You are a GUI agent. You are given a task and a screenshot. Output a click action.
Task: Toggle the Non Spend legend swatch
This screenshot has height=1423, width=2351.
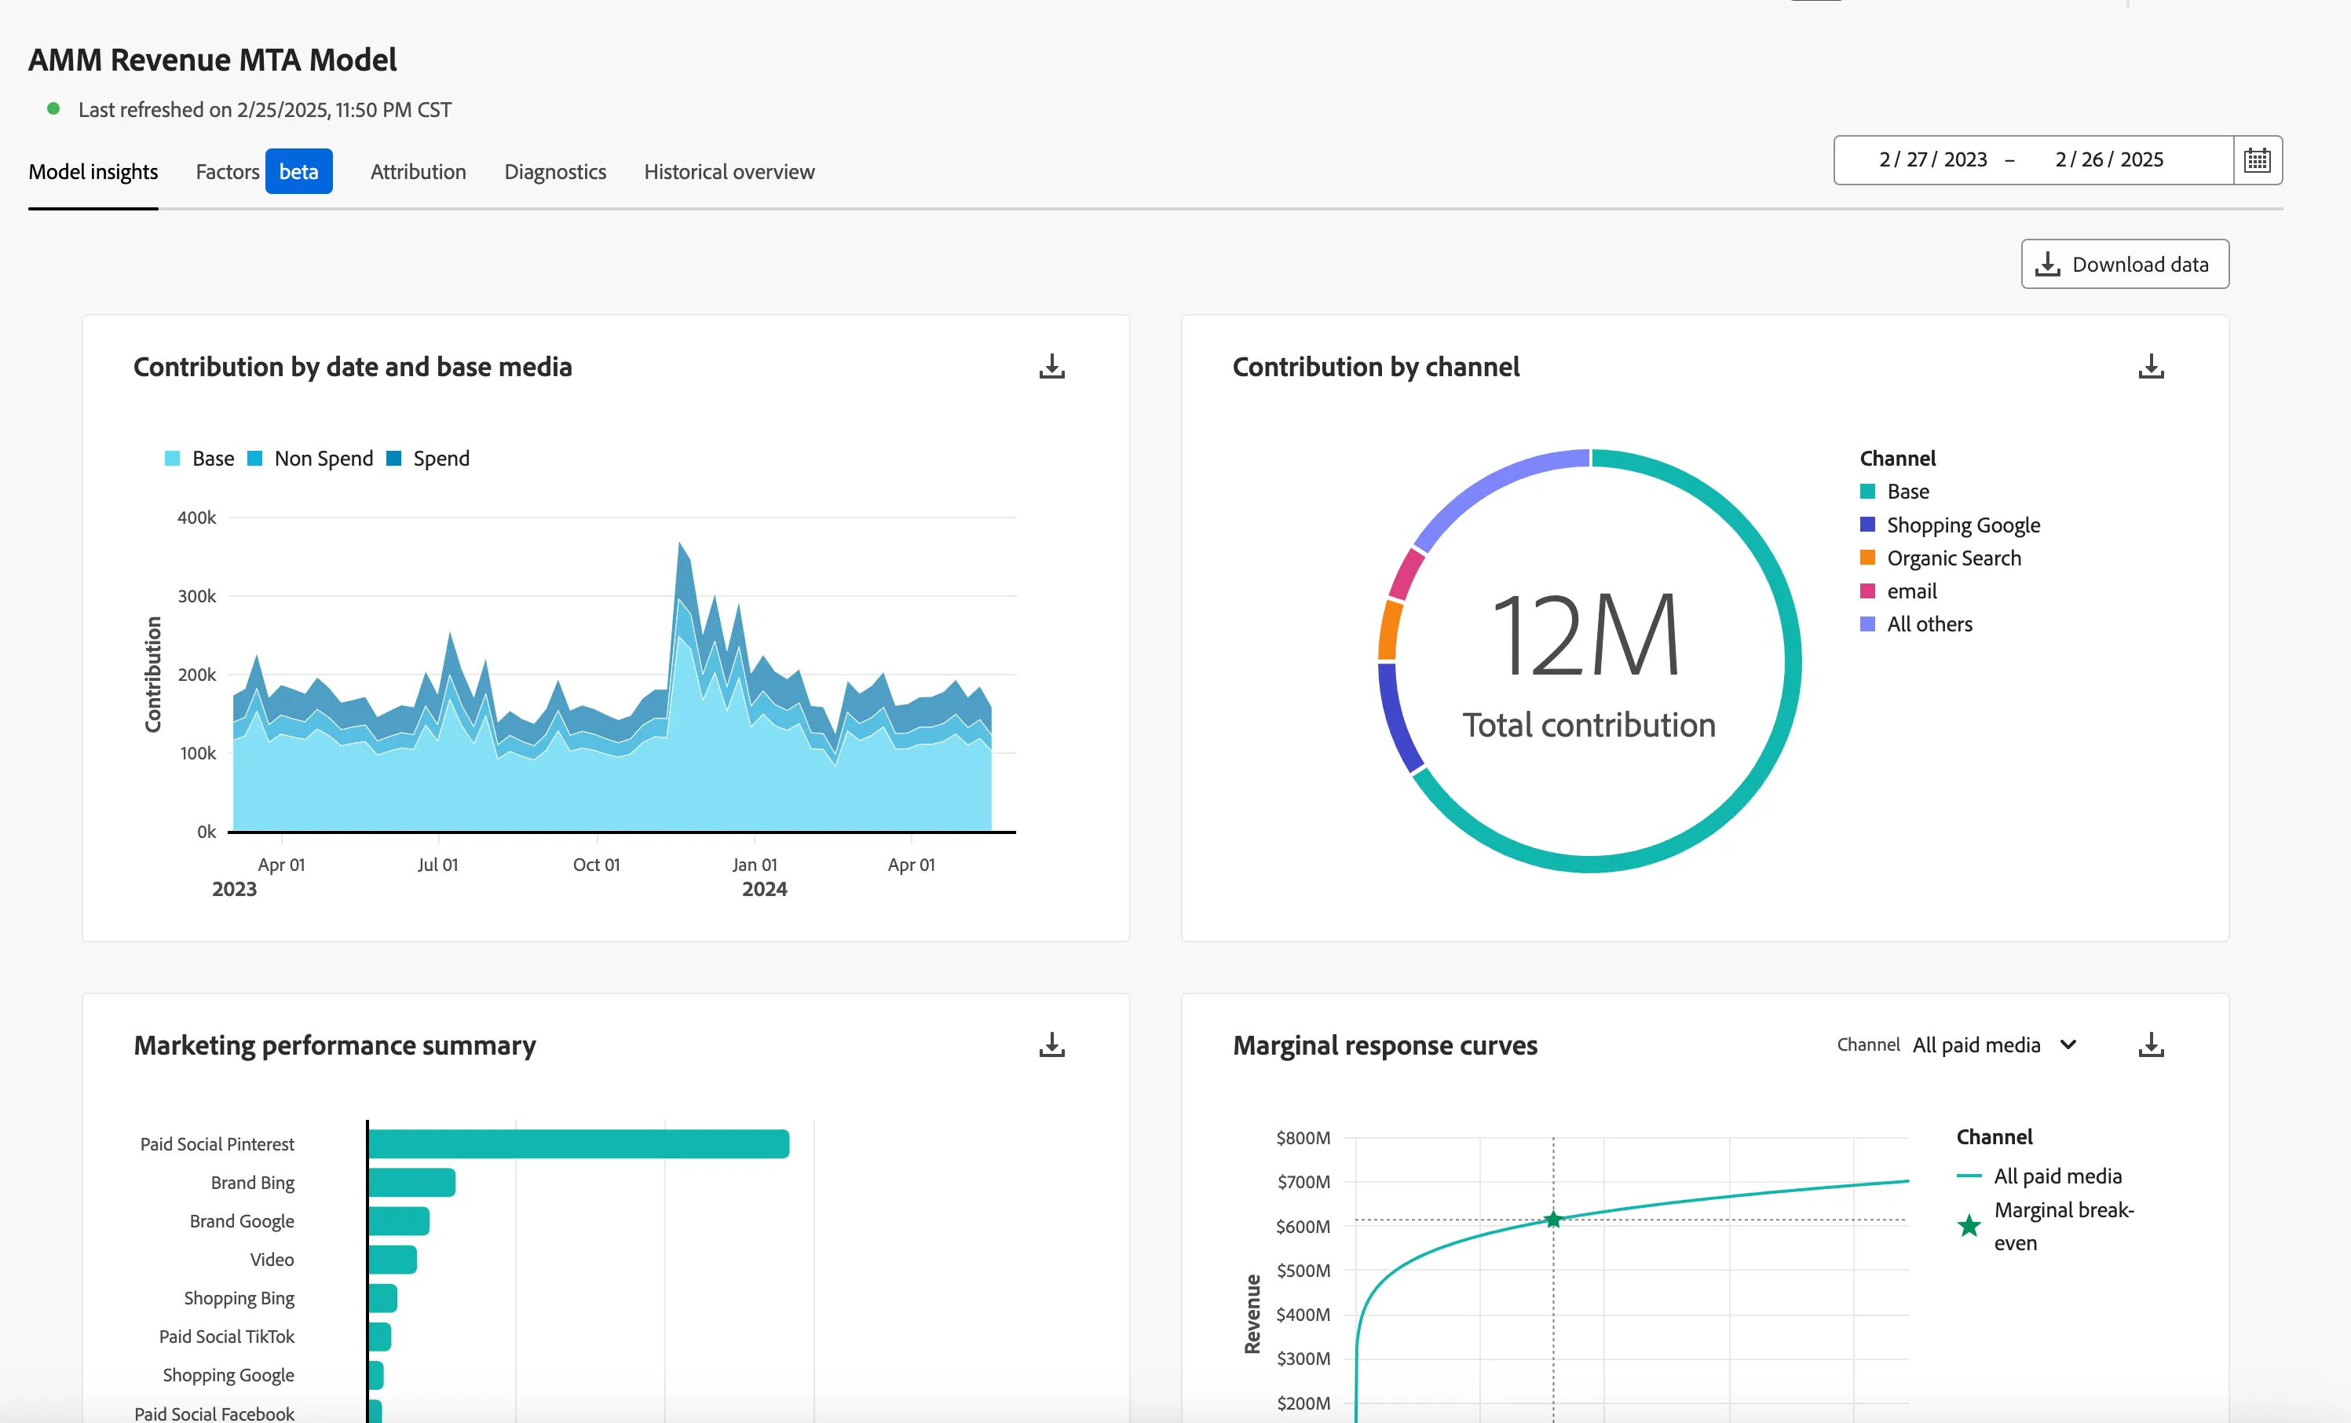click(254, 459)
